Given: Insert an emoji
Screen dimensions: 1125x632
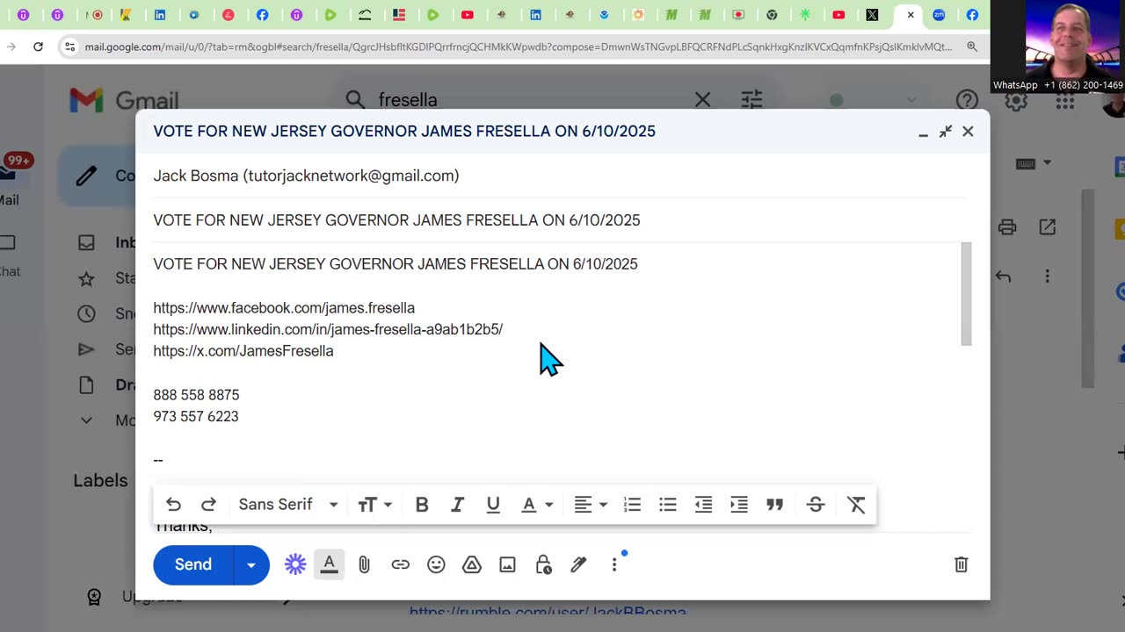Looking at the screenshot, I should coord(436,564).
